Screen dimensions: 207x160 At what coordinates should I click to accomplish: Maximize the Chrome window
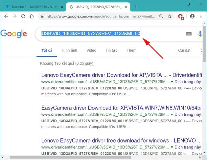click(x=188, y=4)
